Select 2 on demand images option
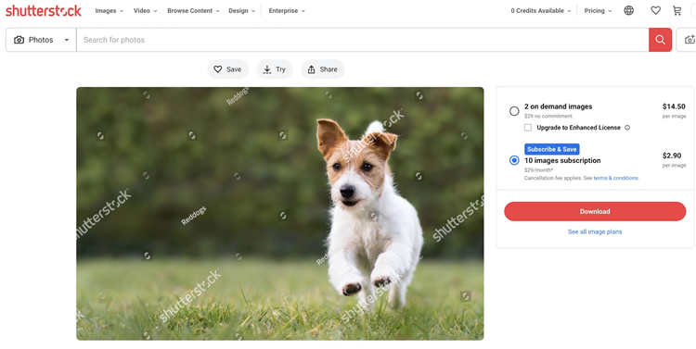The width and height of the screenshot is (696, 349). (514, 111)
